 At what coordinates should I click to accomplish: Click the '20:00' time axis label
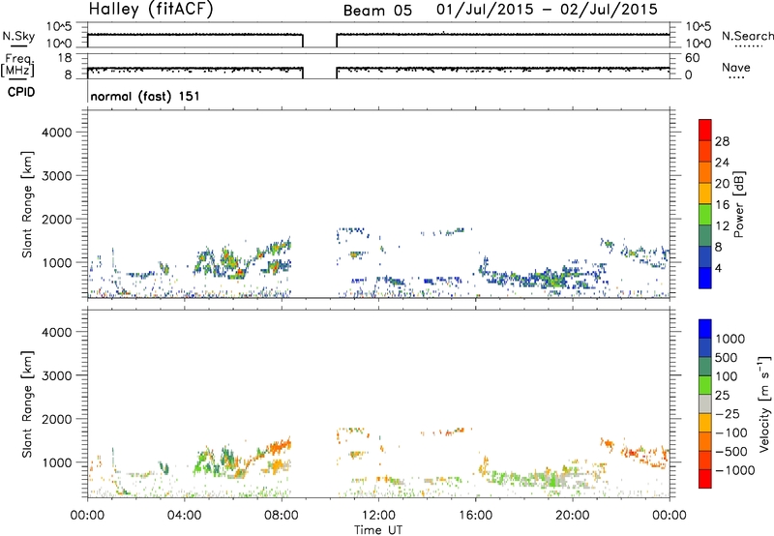[x=573, y=516]
